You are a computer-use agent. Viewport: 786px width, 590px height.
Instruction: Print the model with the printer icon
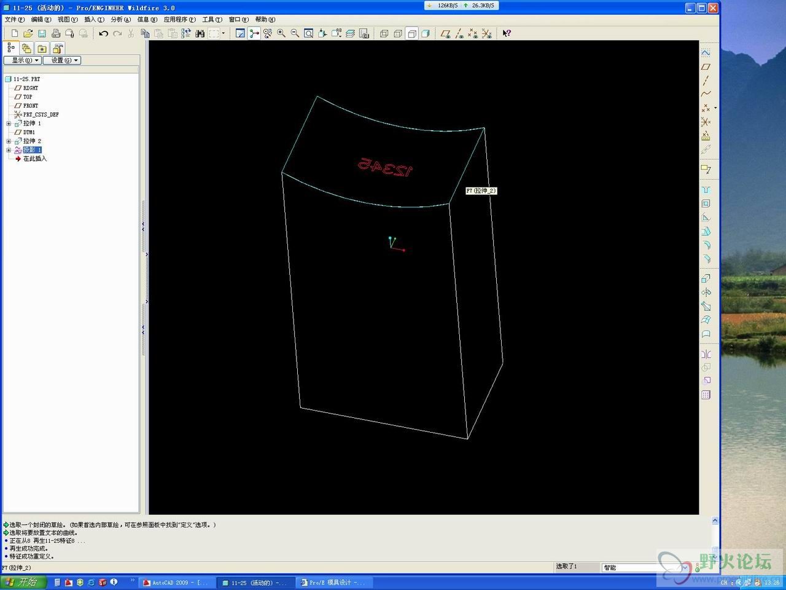pyautogui.click(x=56, y=33)
